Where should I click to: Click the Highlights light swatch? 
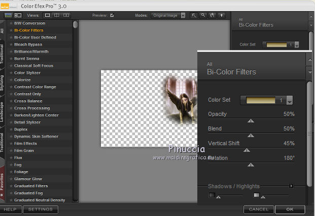click(x=257, y=195)
